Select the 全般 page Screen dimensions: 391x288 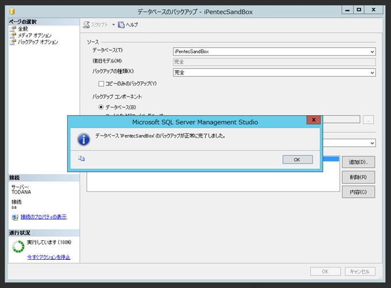(x=22, y=29)
